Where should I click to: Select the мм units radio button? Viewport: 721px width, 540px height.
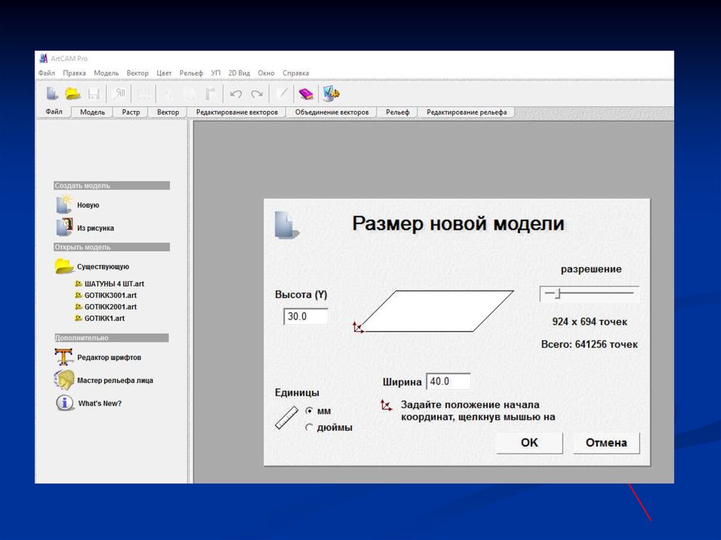[x=309, y=410]
